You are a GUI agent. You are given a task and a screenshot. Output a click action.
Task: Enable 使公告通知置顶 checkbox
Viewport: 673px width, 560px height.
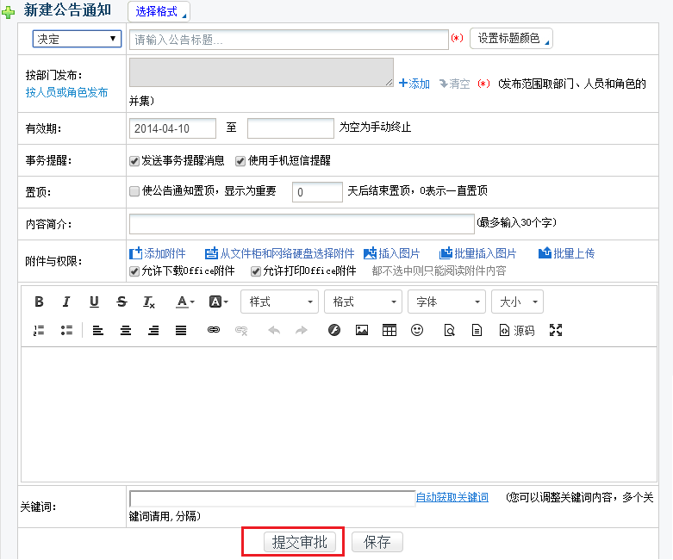point(134,191)
